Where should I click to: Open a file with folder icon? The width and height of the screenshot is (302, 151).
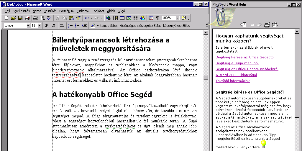coord(13,18)
